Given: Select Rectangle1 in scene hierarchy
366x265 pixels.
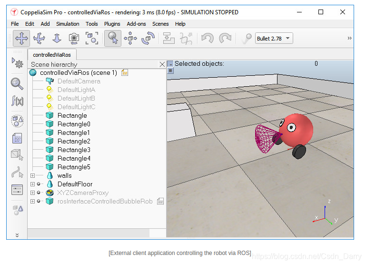Looking at the screenshot, I should click(x=73, y=132).
